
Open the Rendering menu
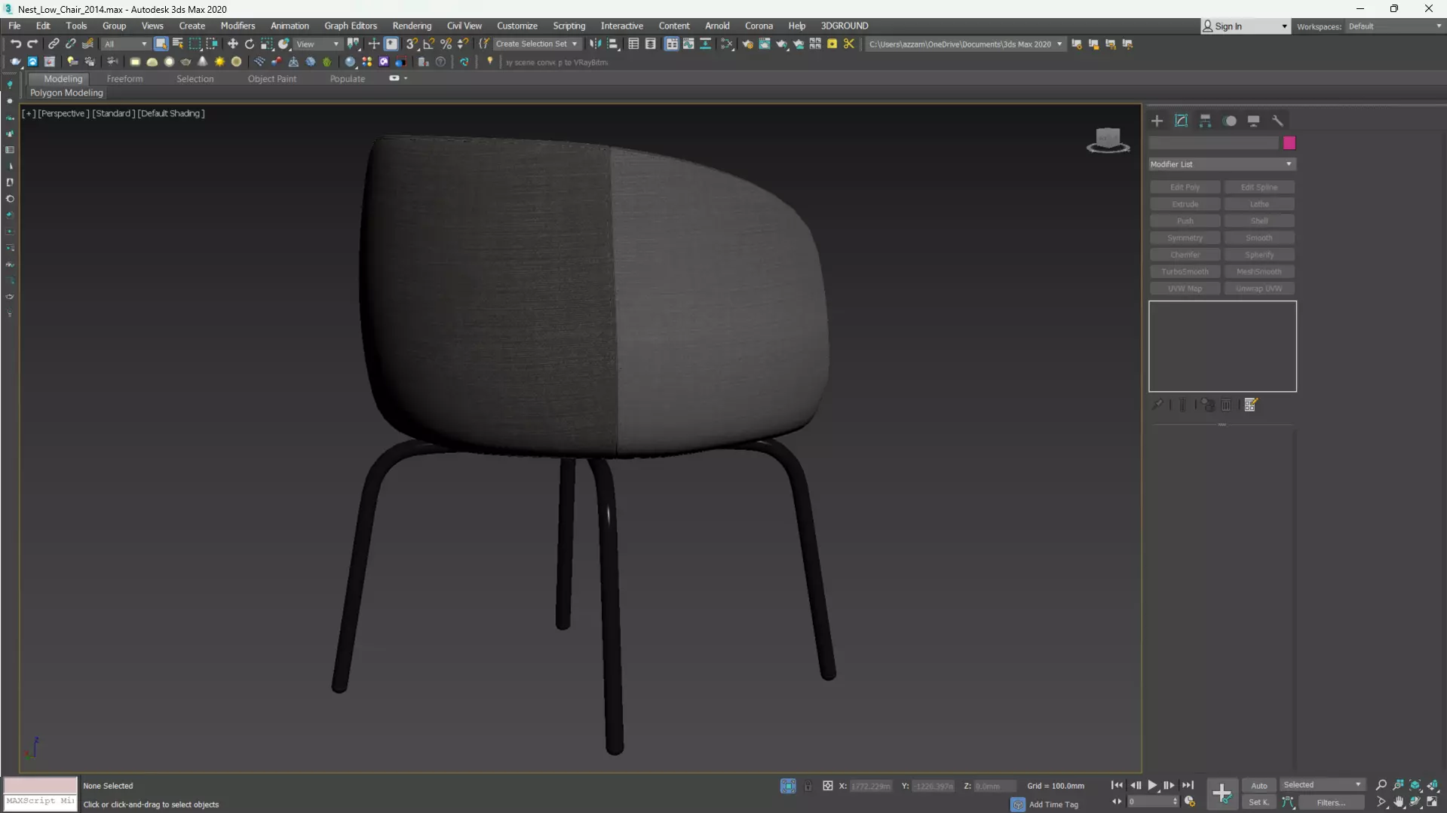click(x=412, y=26)
